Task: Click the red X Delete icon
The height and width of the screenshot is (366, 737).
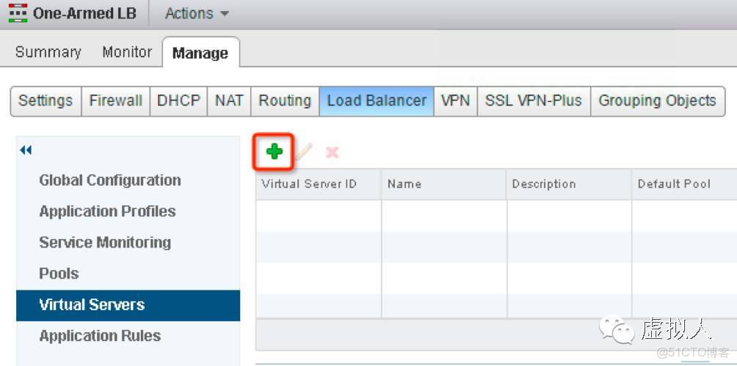Action: 333,152
